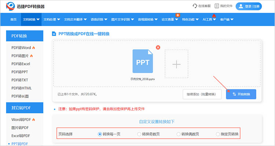The image size is (275, 146).
Task: Open PDF转图片 in the sidebar
Action: point(20,56)
